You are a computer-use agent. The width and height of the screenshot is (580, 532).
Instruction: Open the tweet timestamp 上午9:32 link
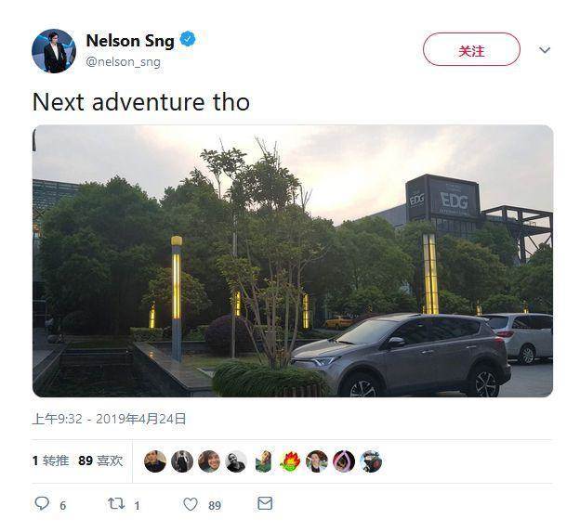pyautogui.click(x=57, y=419)
